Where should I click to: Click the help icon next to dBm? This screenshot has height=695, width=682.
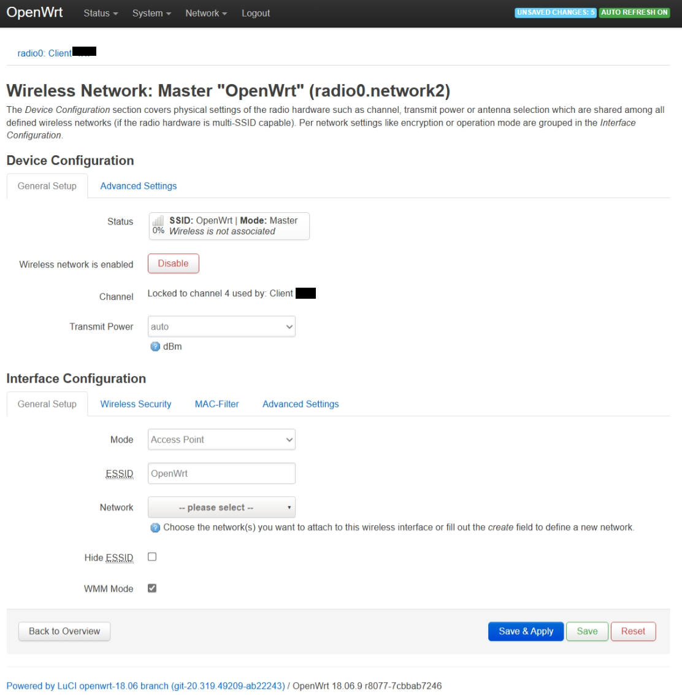point(155,347)
